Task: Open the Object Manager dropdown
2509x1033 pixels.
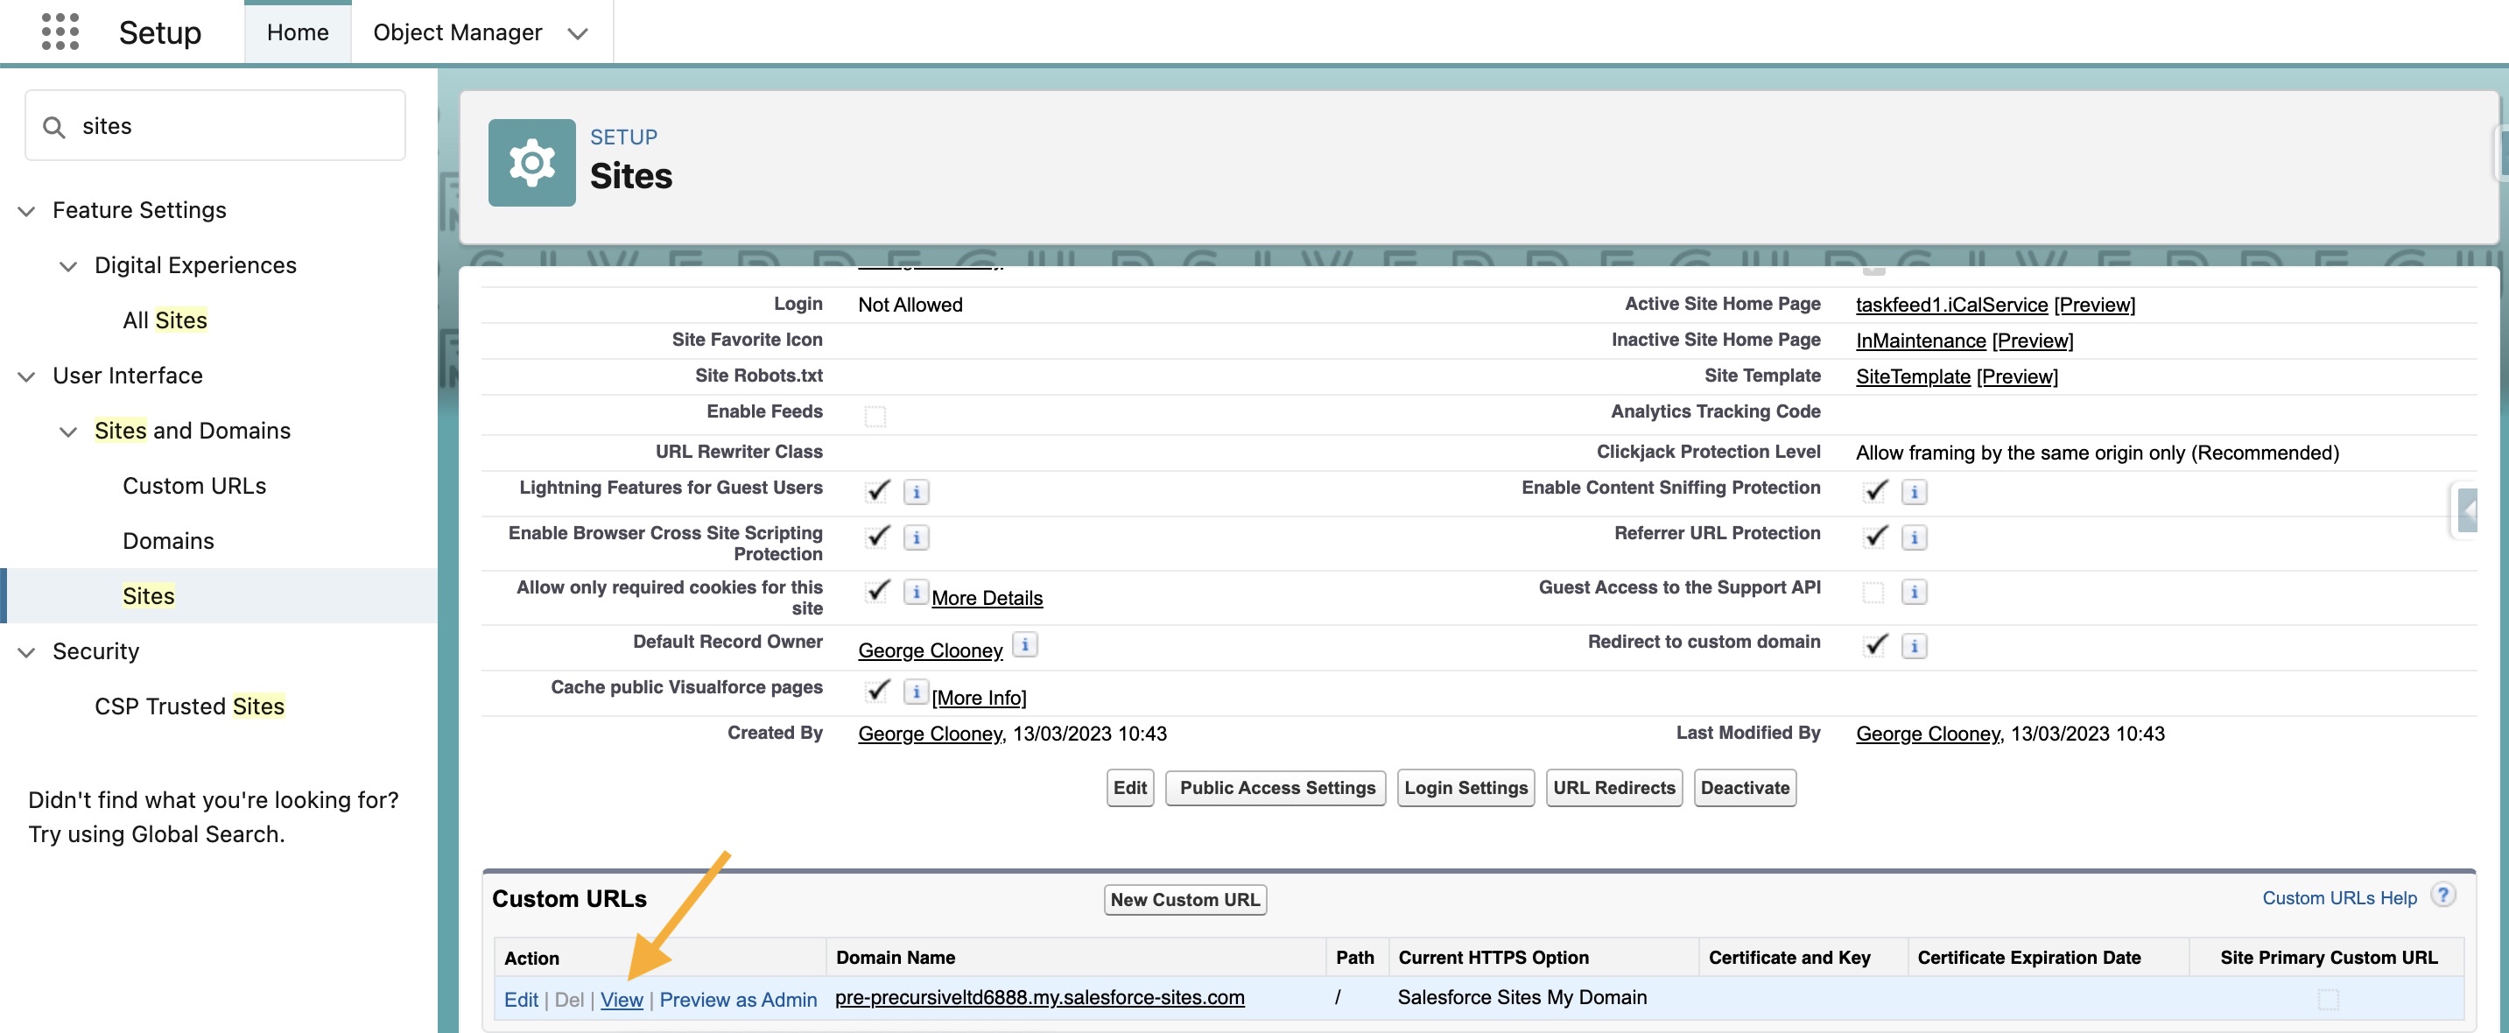Action: [578, 32]
